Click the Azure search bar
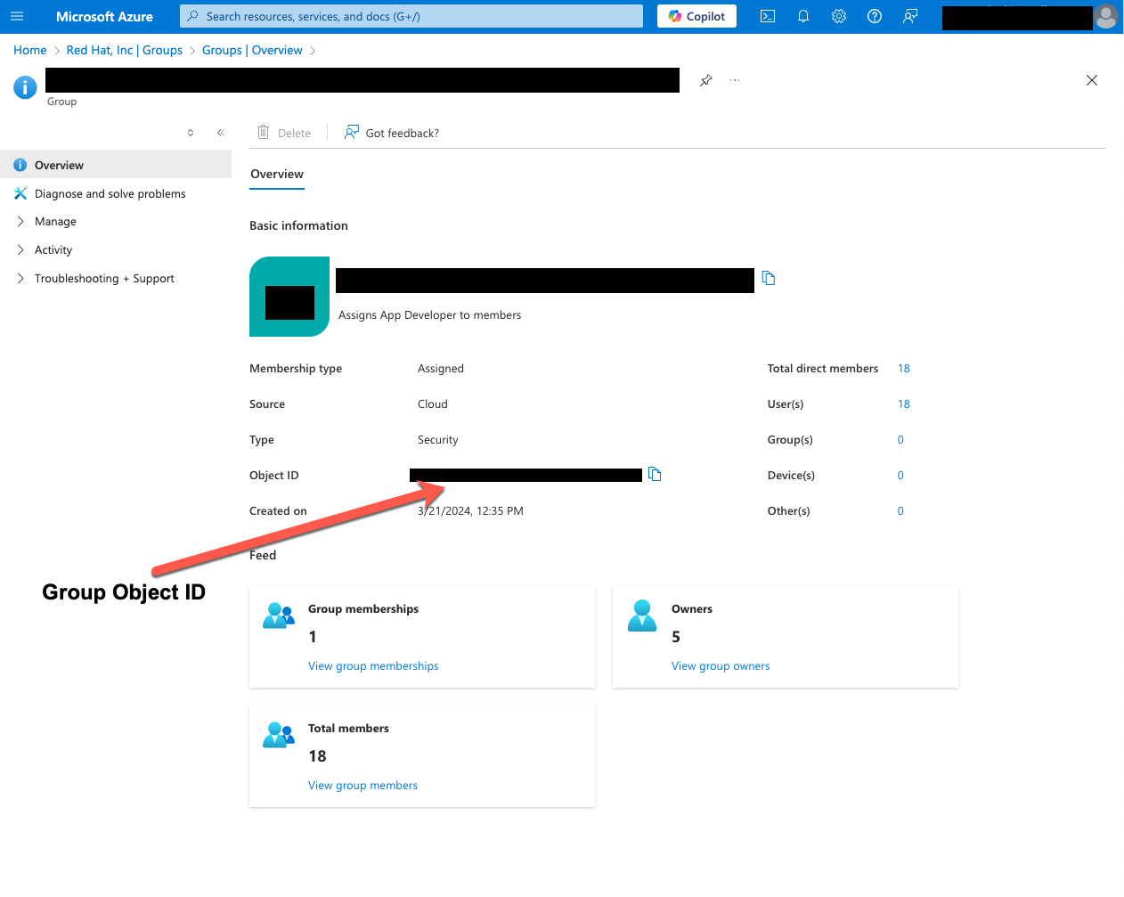Image resolution: width=1124 pixels, height=897 pixels. 410,15
